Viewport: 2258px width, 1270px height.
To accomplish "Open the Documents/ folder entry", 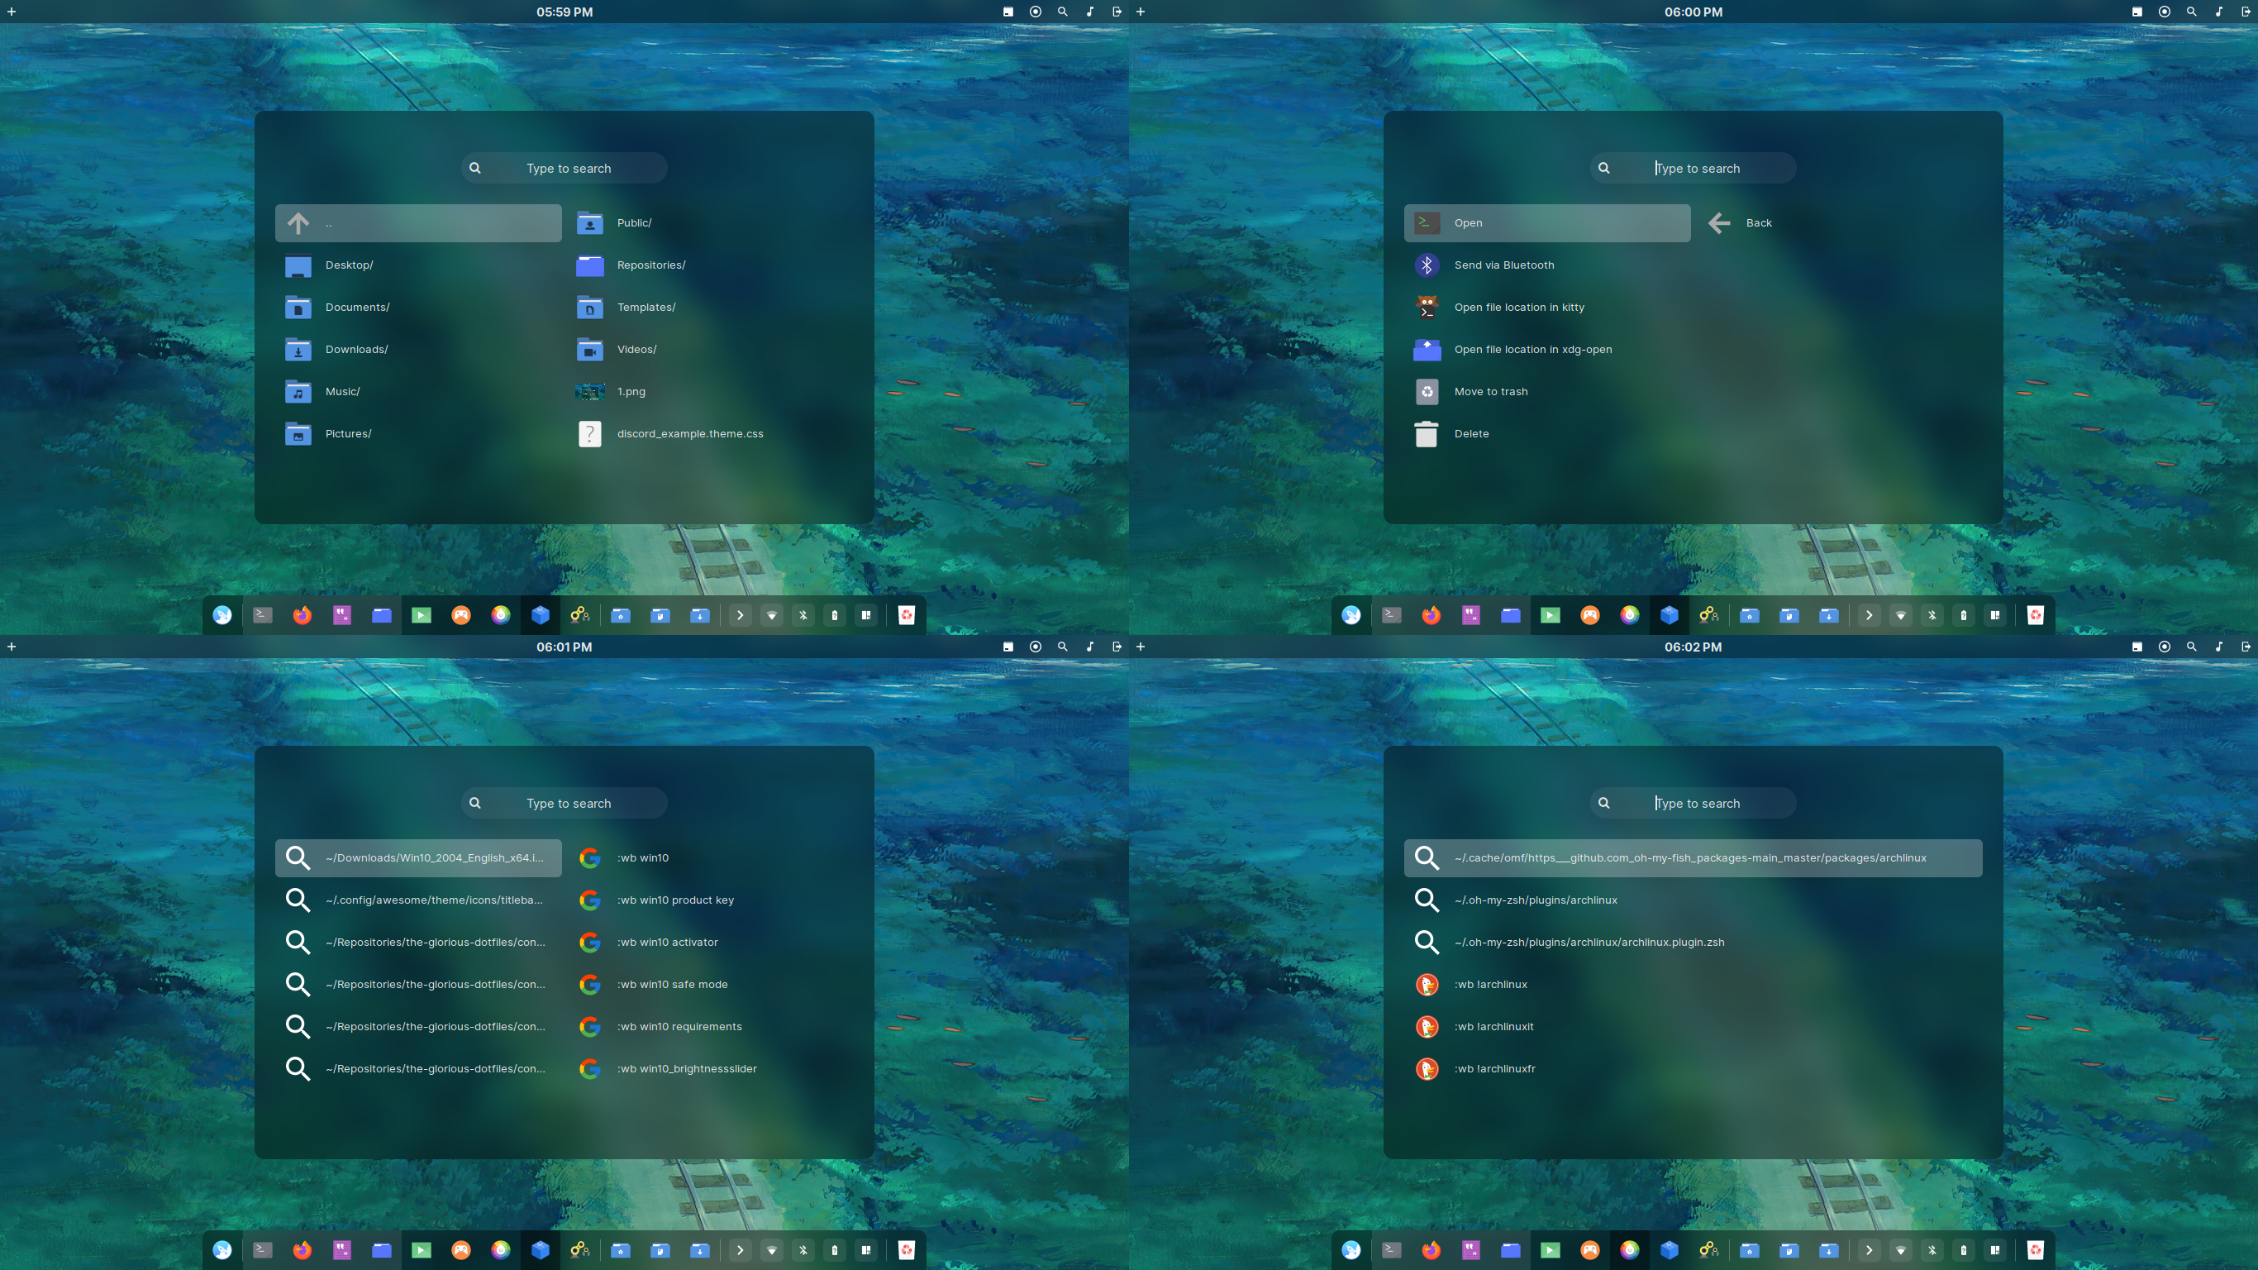I will pyautogui.click(x=357, y=307).
